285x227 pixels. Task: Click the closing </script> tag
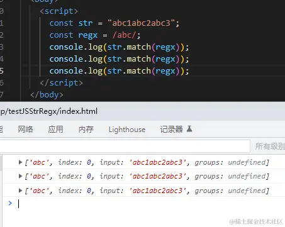point(61,83)
